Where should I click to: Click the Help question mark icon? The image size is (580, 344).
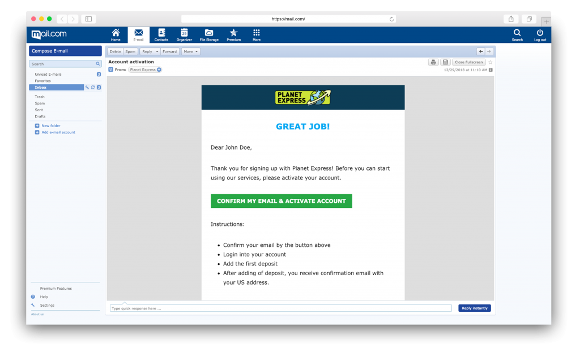click(x=33, y=297)
